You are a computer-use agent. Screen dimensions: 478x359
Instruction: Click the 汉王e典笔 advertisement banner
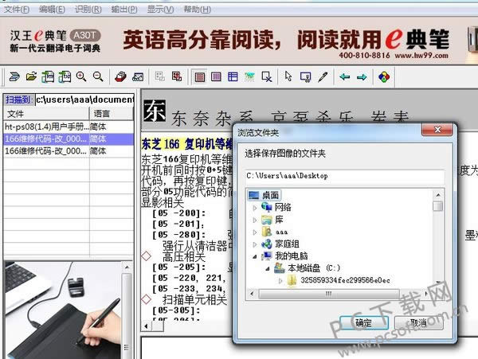tap(239, 41)
